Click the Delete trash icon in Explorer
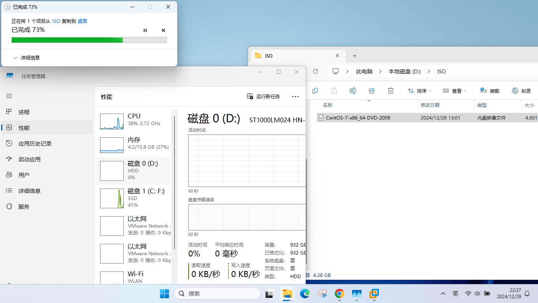The height and width of the screenshot is (303, 538). (x=391, y=91)
